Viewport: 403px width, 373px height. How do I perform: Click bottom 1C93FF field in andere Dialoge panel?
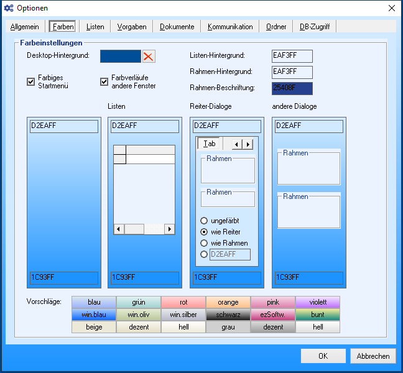[309, 278]
